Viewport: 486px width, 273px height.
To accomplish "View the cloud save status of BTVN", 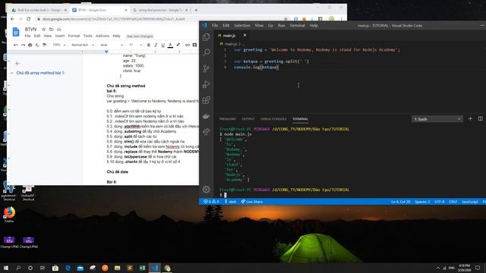I will pyautogui.click(x=59, y=30).
